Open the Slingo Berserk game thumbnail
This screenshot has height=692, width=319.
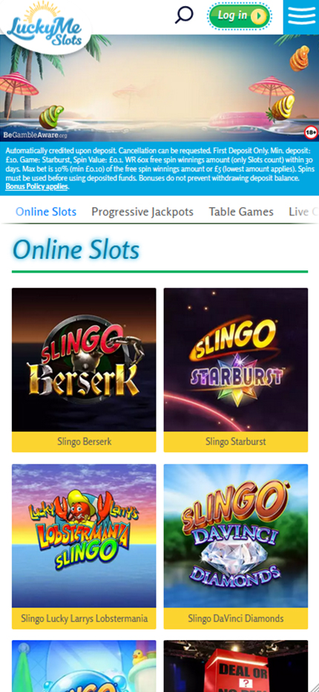84,359
